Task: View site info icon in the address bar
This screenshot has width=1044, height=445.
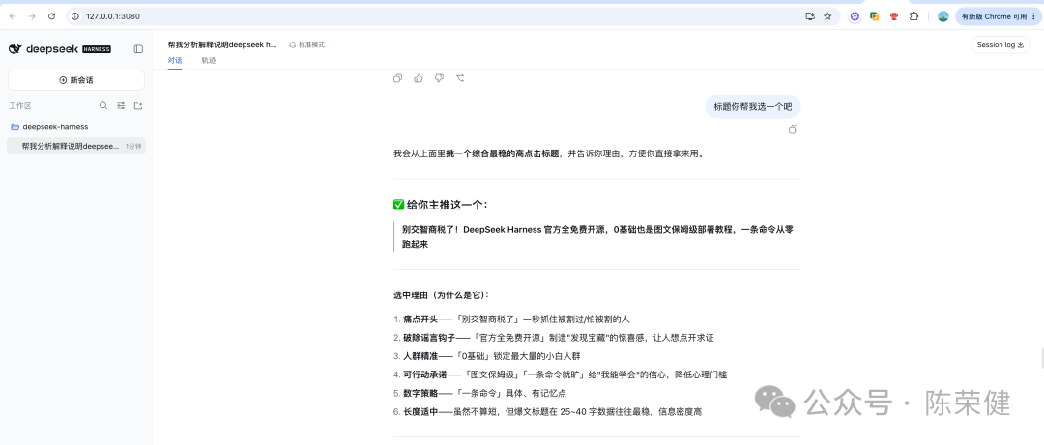Action: 75,16
